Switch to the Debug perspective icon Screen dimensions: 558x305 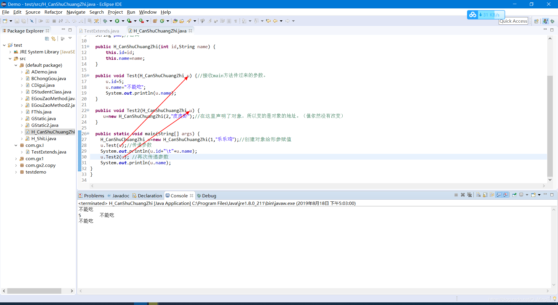pyautogui.click(x=552, y=21)
